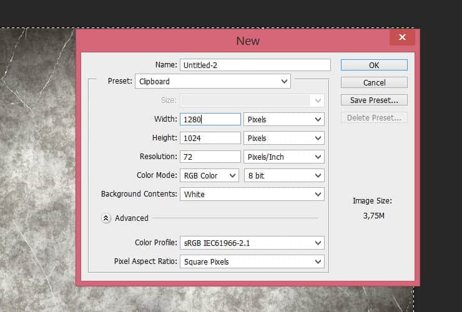Click the disabled Size dropdown
This screenshot has width=462, height=312.
click(x=252, y=100)
